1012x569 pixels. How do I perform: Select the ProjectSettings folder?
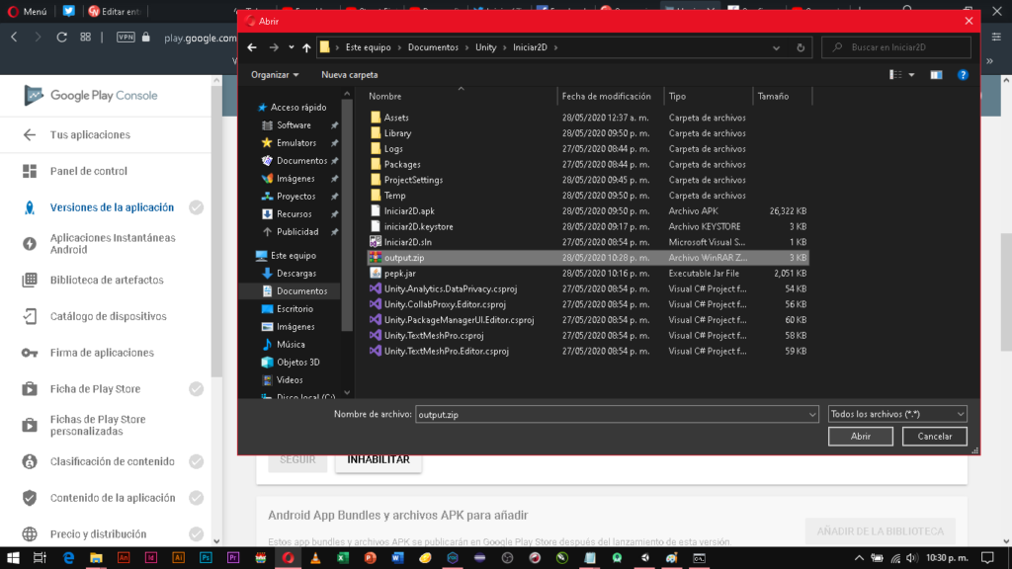click(413, 180)
